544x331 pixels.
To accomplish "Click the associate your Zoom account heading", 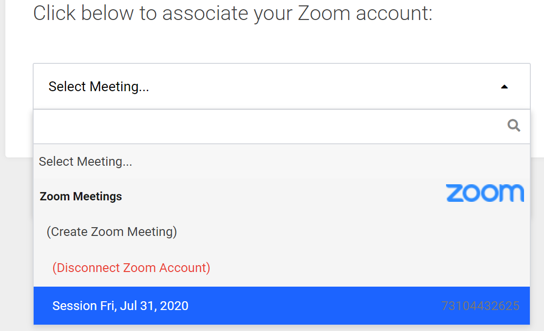I will point(233,13).
